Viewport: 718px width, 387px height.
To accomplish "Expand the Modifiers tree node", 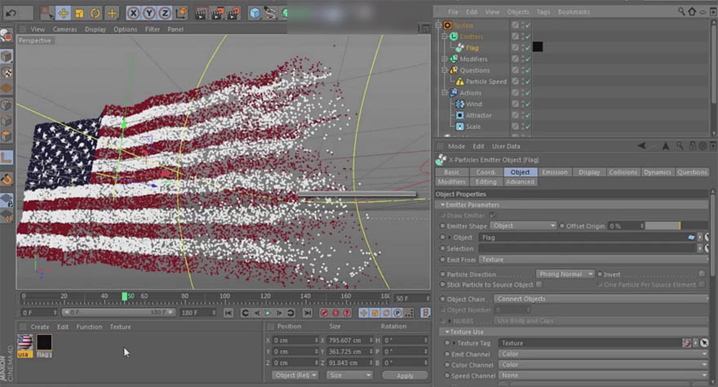I will [444, 59].
